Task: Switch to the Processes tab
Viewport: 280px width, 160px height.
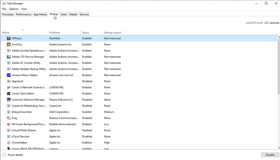Action: click(8, 14)
